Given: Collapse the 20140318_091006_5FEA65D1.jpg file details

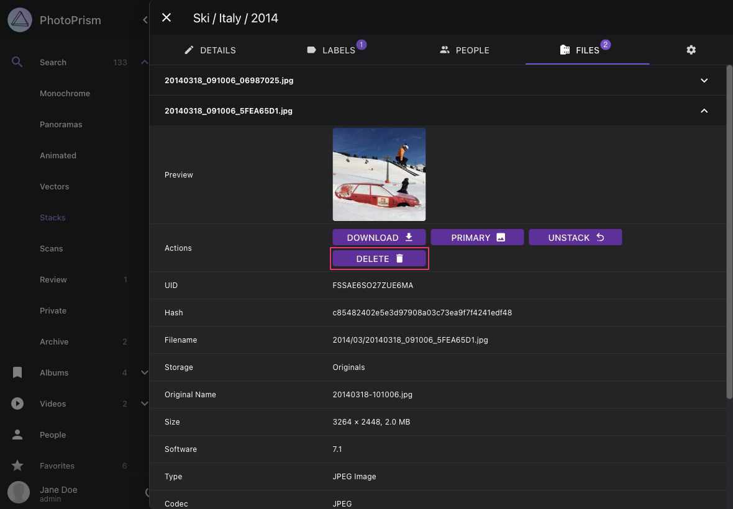Looking at the screenshot, I should [704, 110].
